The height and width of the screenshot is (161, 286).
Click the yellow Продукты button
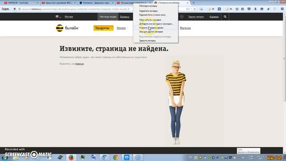point(103,28)
